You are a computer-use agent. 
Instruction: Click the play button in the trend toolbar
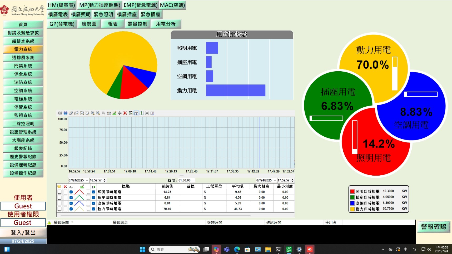pyautogui.click(x=60, y=113)
